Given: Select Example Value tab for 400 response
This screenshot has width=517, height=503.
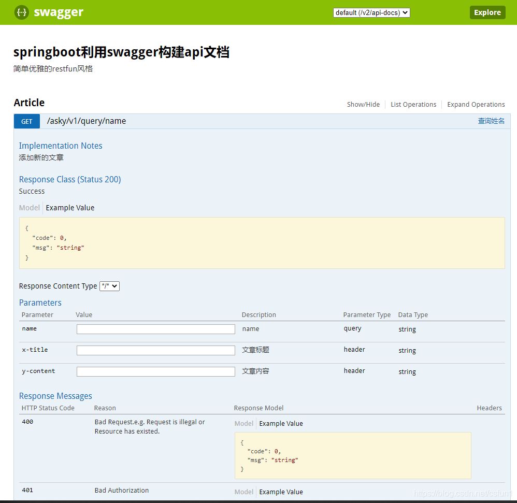Looking at the screenshot, I should click(x=281, y=424).
